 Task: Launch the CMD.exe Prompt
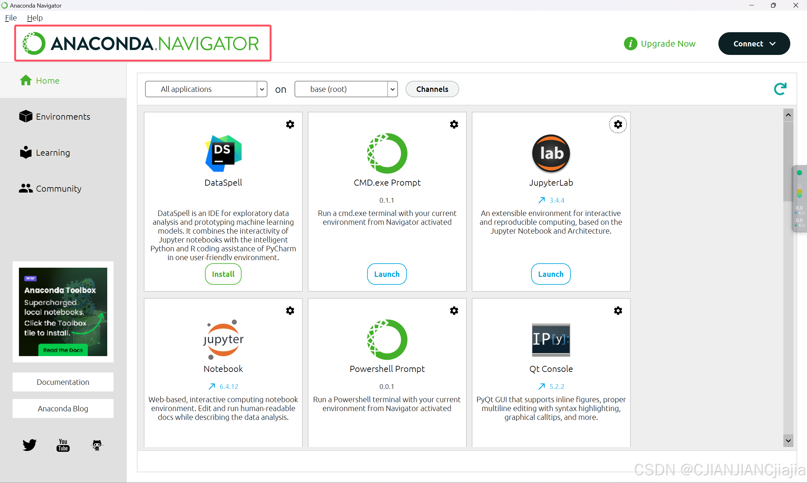click(387, 274)
